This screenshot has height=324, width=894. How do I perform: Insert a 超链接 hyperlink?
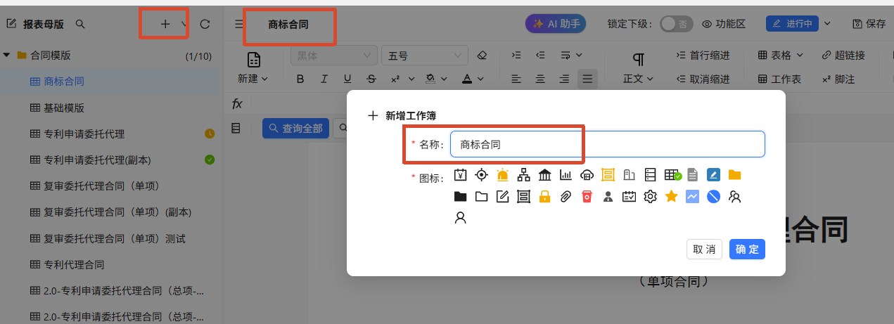click(843, 55)
